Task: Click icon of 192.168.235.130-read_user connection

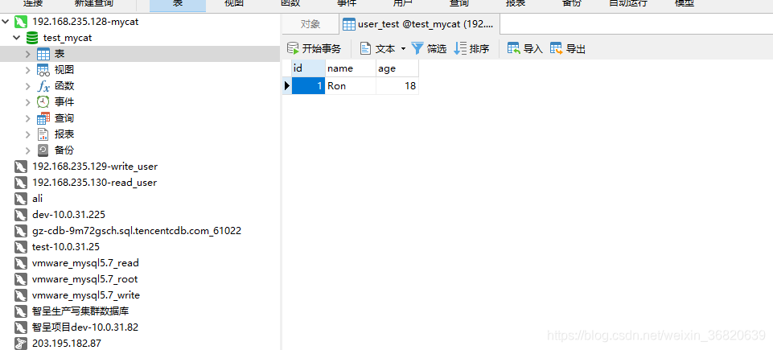Action: pos(20,183)
